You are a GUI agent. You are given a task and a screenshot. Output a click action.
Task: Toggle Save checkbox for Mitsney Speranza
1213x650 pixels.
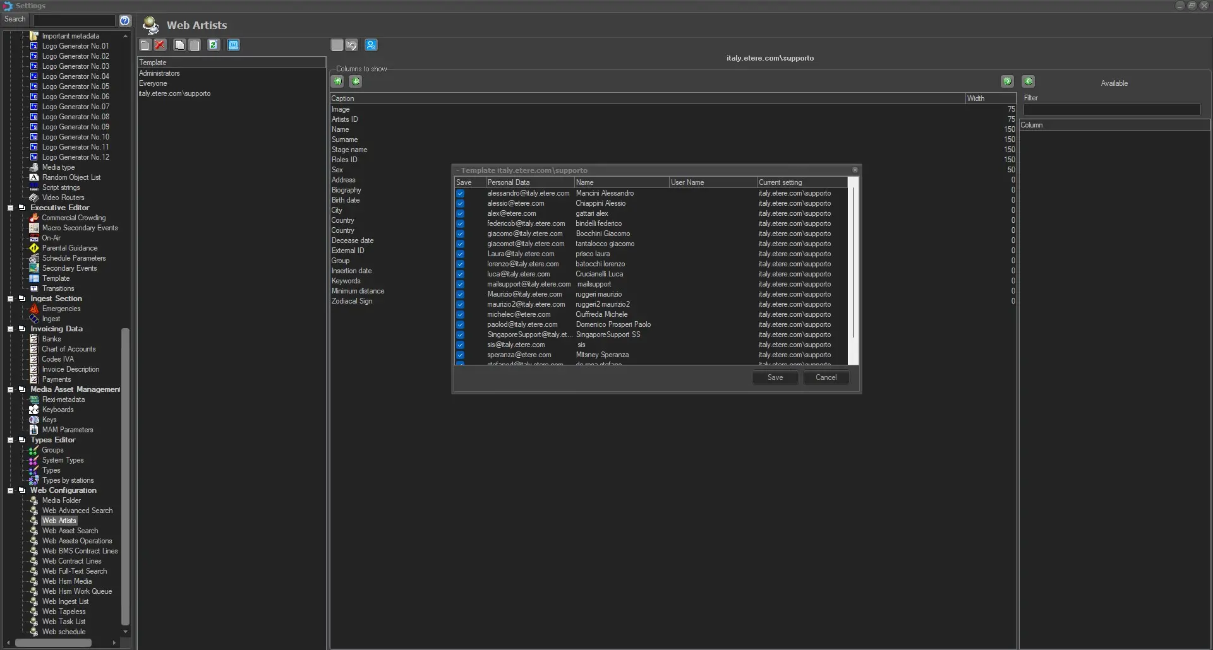[x=460, y=355]
